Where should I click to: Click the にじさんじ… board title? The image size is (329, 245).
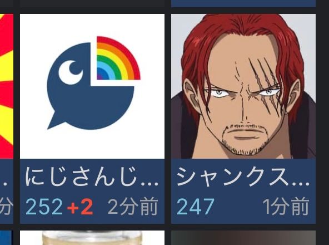click(x=92, y=177)
